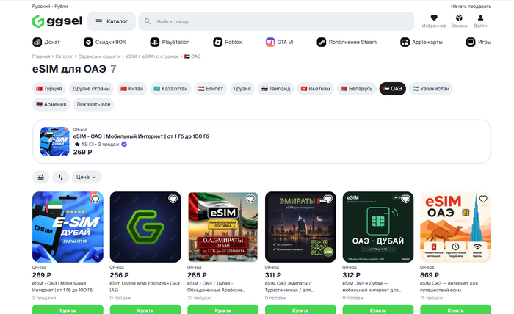Open Избранное heart icon in header
The image size is (514, 314).
tap(434, 21)
